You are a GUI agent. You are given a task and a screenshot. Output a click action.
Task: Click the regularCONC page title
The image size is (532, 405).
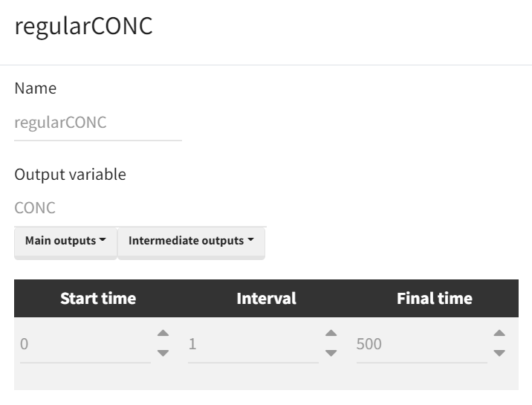click(x=83, y=27)
